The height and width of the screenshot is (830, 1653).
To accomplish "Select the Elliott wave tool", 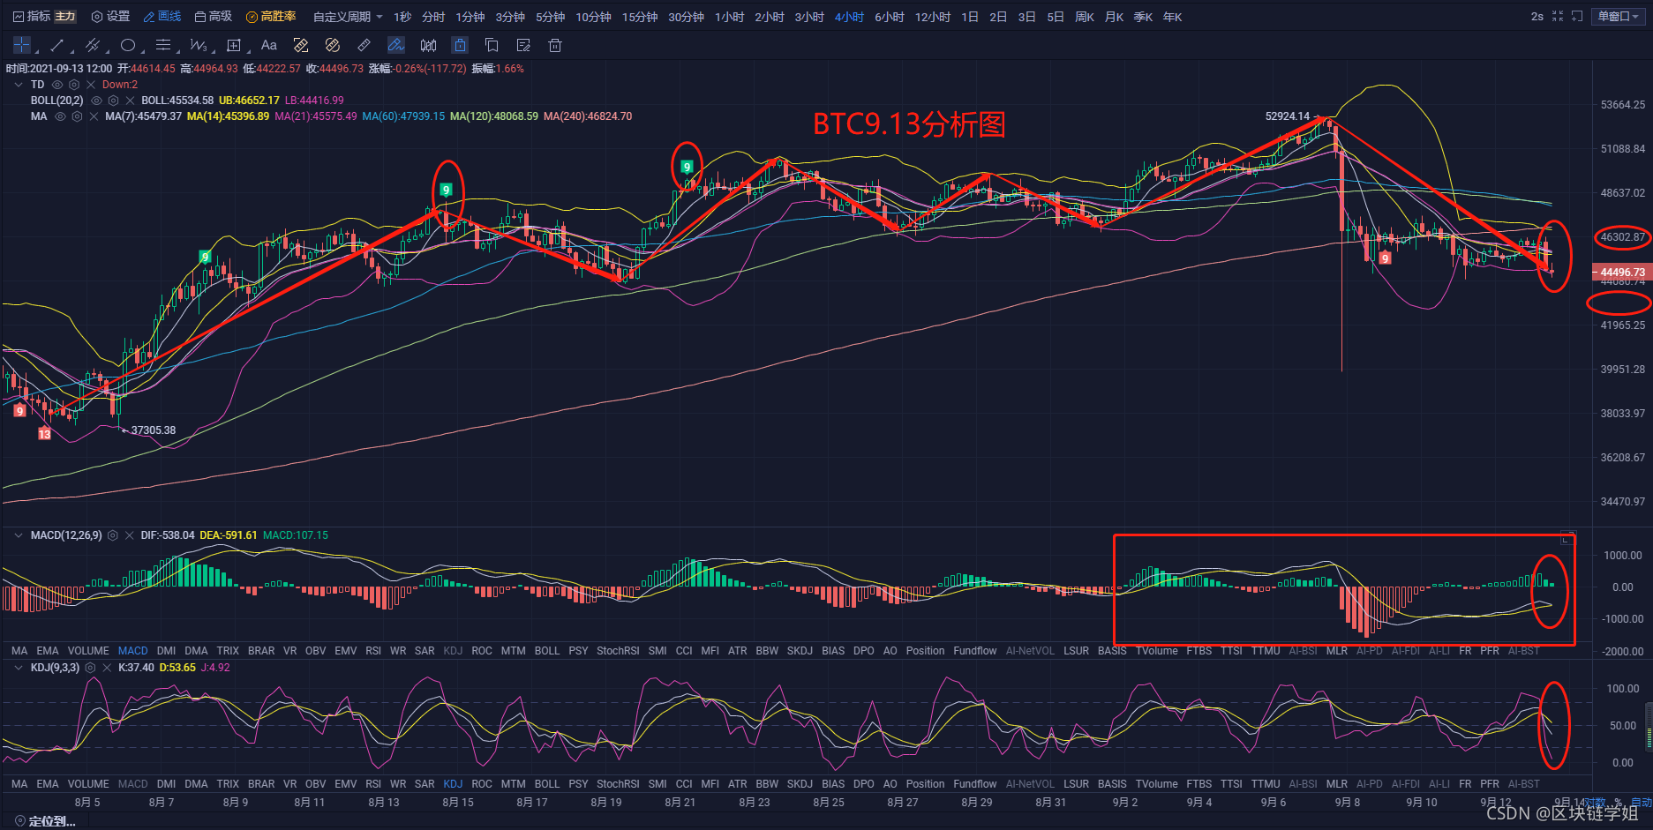I will (x=199, y=45).
